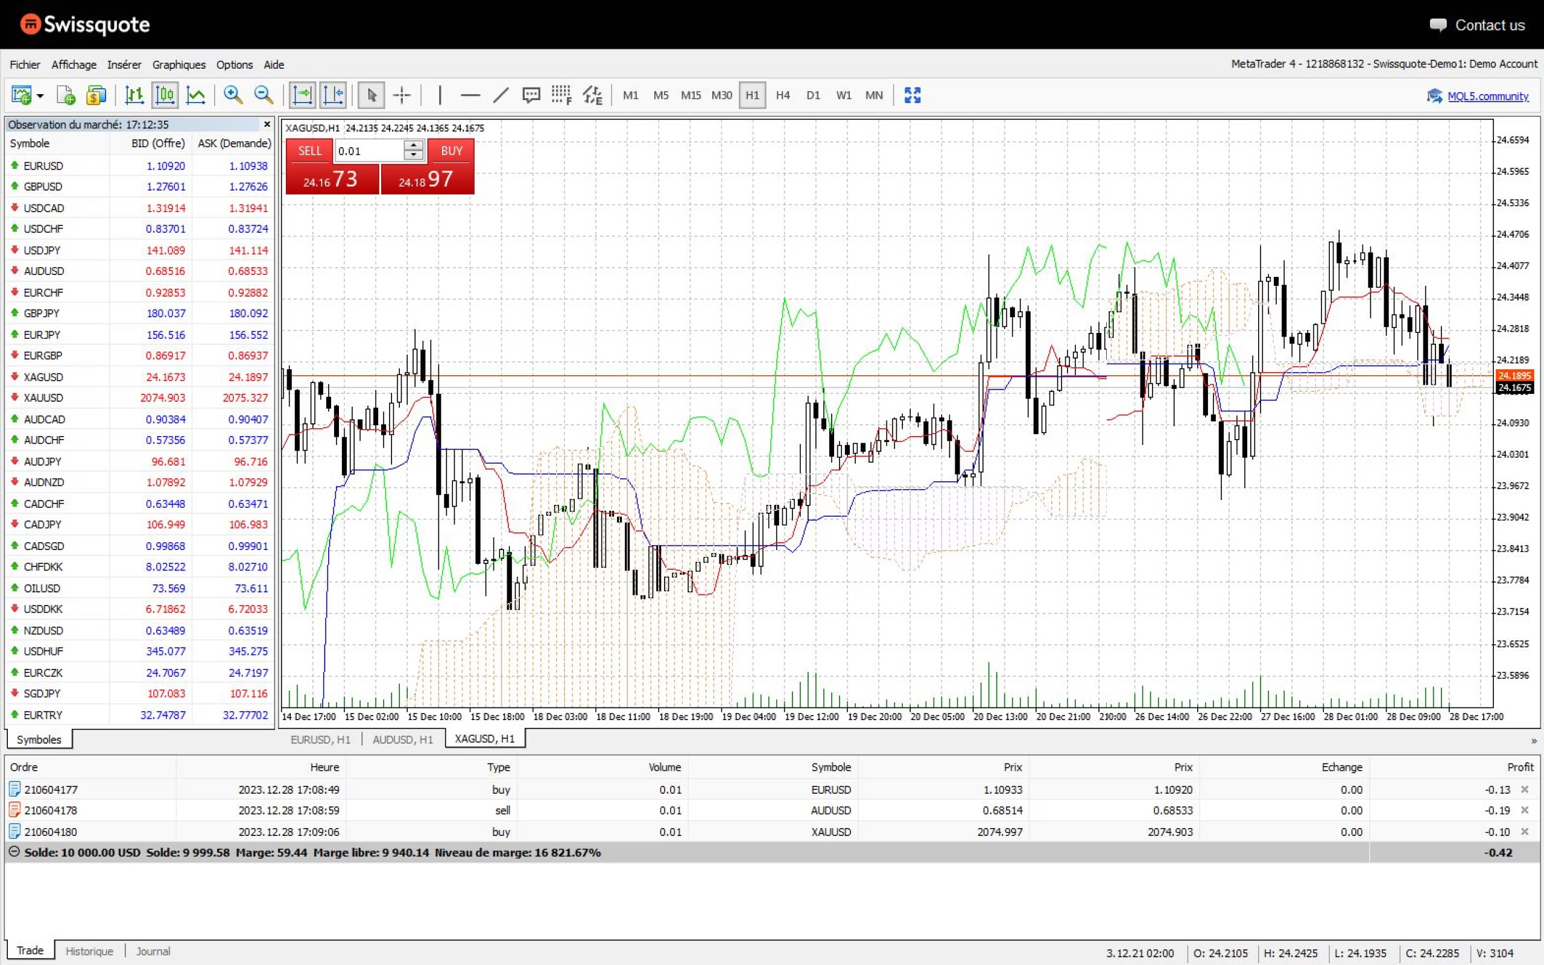The image size is (1544, 965).
Task: Open the Fibonacci retracement tool
Action: point(562,96)
